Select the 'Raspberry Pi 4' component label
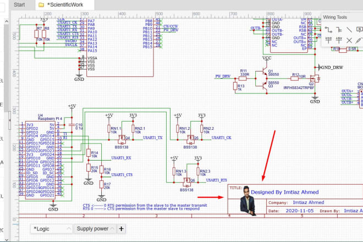 click(x=50, y=119)
